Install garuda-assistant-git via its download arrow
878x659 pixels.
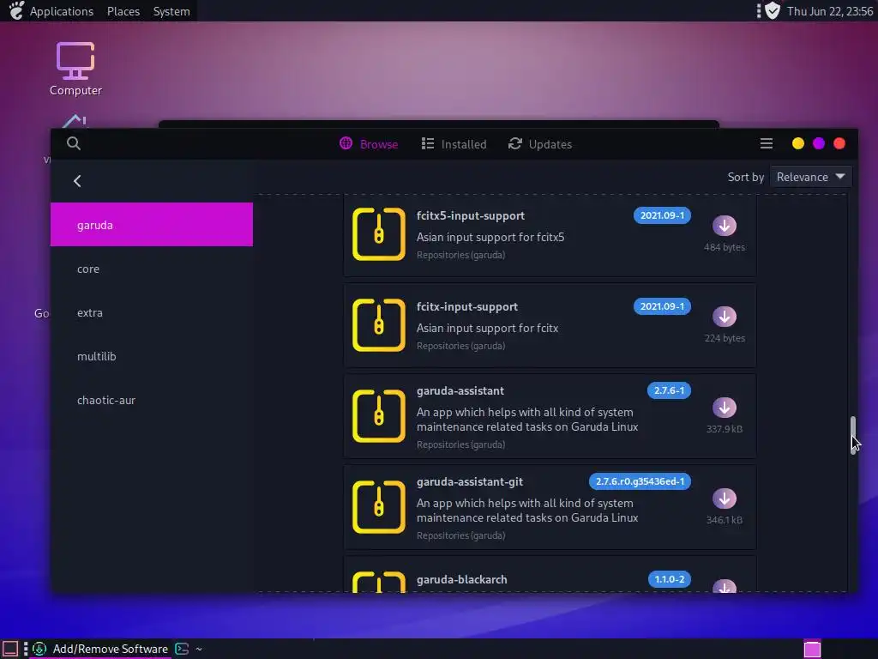724,499
